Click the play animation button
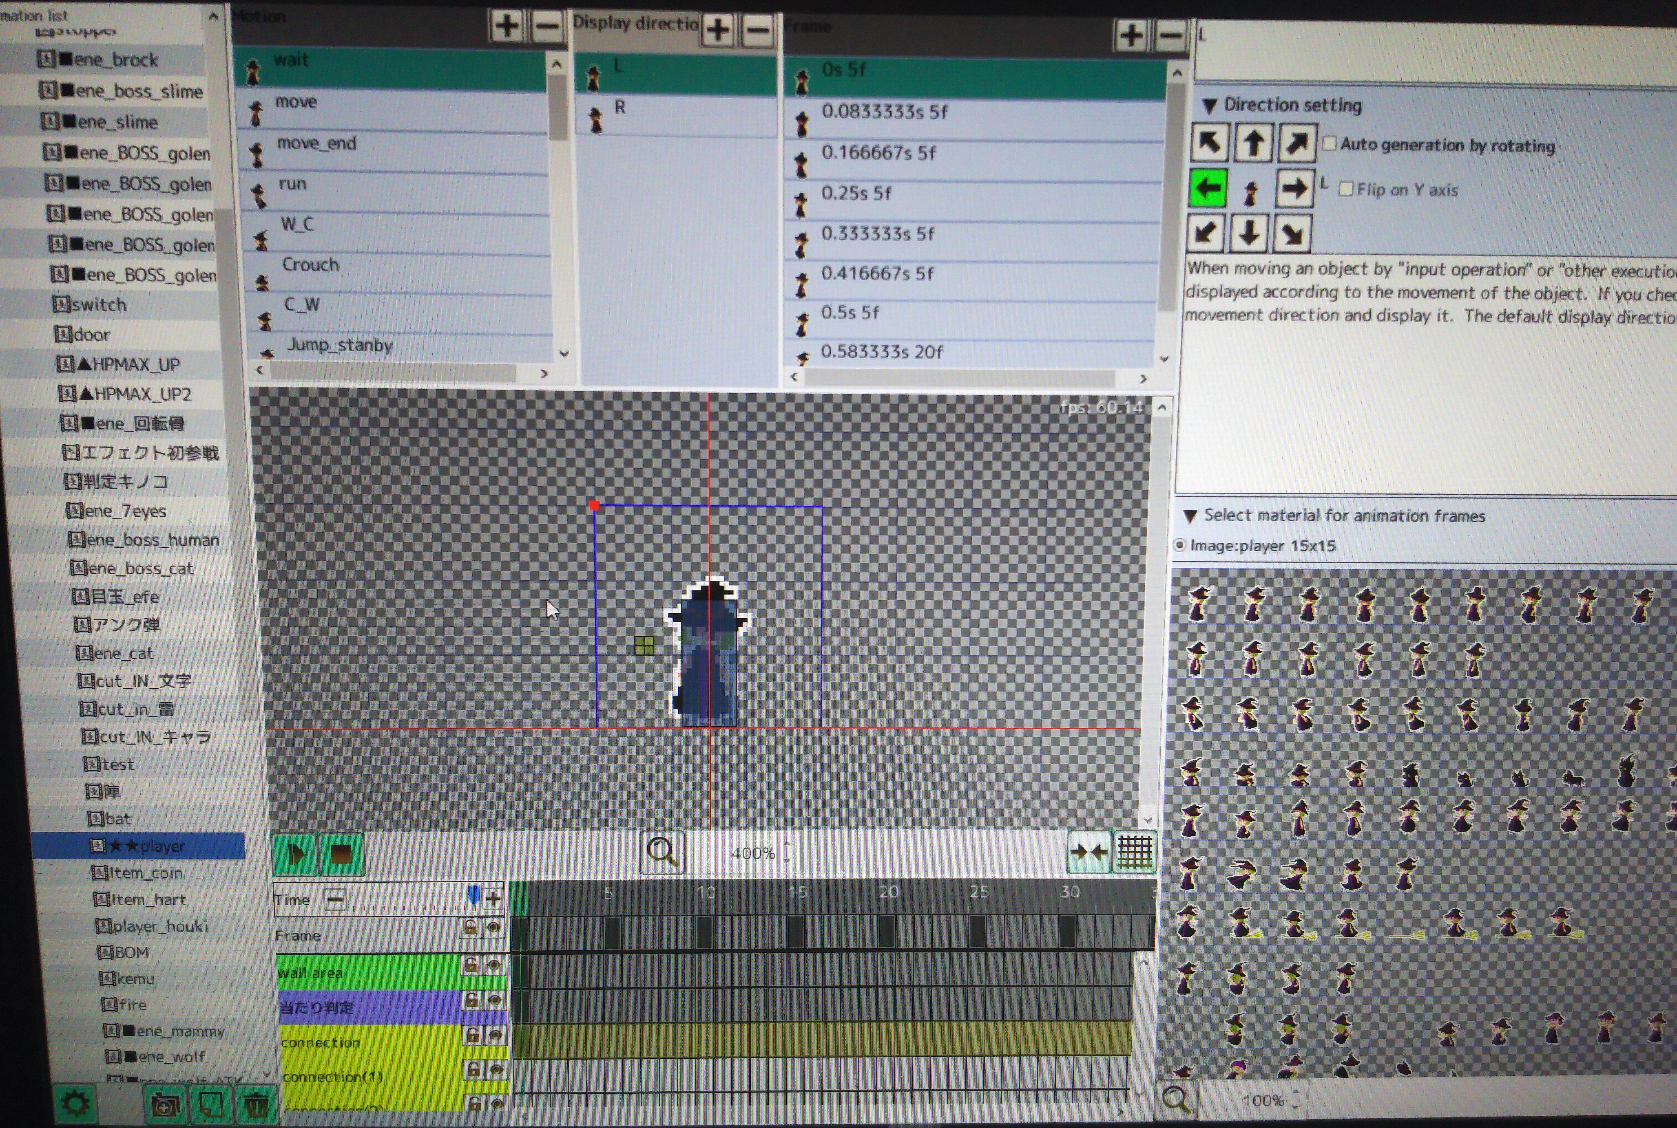The height and width of the screenshot is (1128, 1677). coord(295,854)
